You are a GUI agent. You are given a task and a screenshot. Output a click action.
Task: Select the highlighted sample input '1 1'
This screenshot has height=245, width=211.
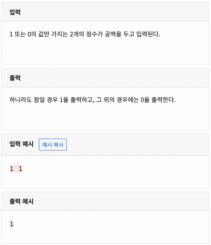coord(16,169)
